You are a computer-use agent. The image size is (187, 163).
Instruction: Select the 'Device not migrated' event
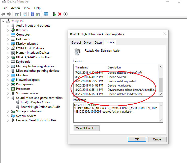tap(116, 86)
